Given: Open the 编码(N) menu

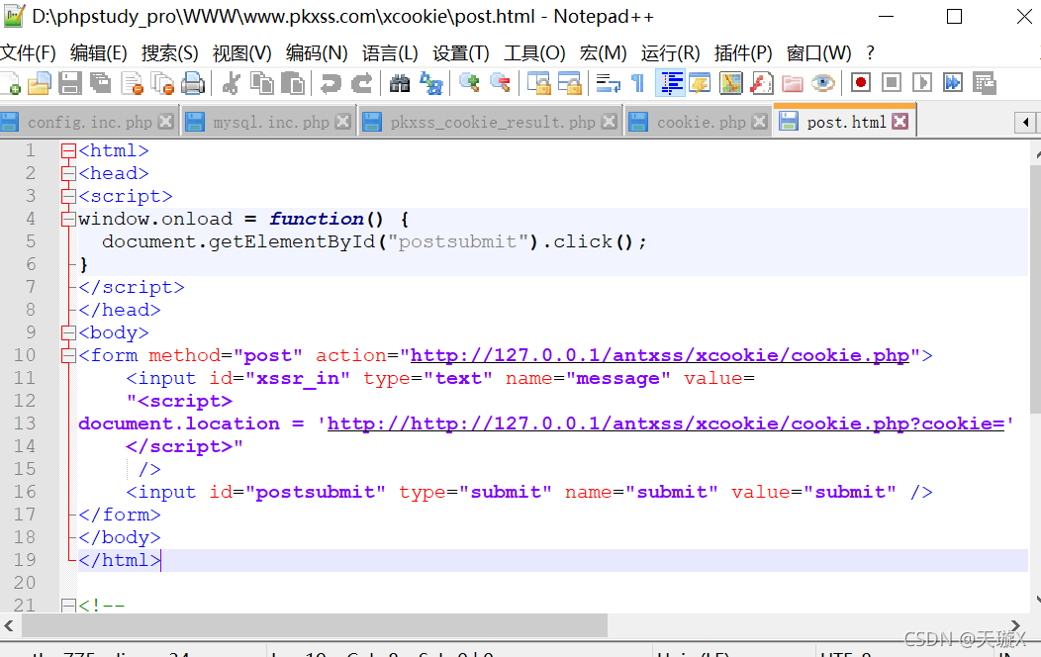Looking at the screenshot, I should click(x=317, y=52).
